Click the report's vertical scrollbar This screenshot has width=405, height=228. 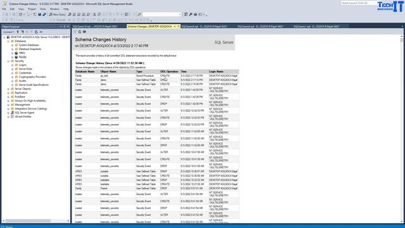pos(401,129)
